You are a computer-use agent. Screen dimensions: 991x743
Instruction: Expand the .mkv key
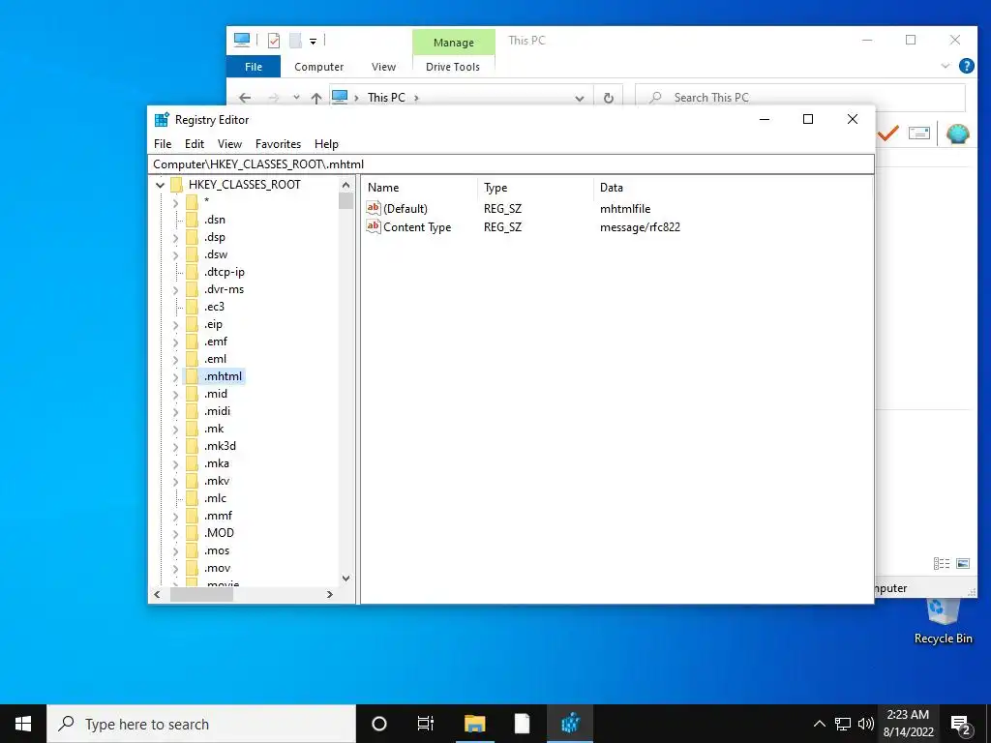tap(176, 482)
